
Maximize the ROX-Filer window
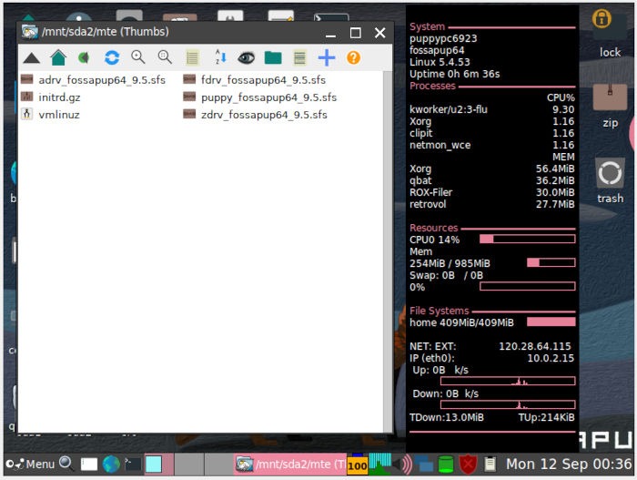[356, 33]
